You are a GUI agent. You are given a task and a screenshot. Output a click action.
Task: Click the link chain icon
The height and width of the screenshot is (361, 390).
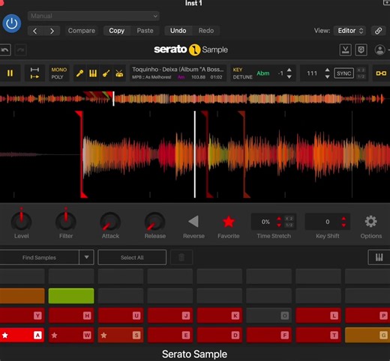tap(378, 31)
